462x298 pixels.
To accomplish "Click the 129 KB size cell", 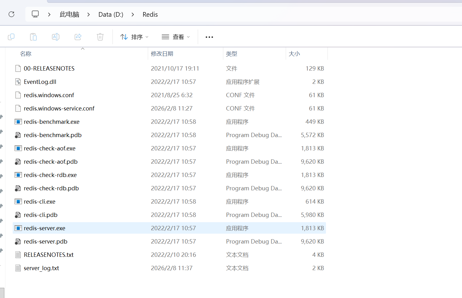I will 314,68.
